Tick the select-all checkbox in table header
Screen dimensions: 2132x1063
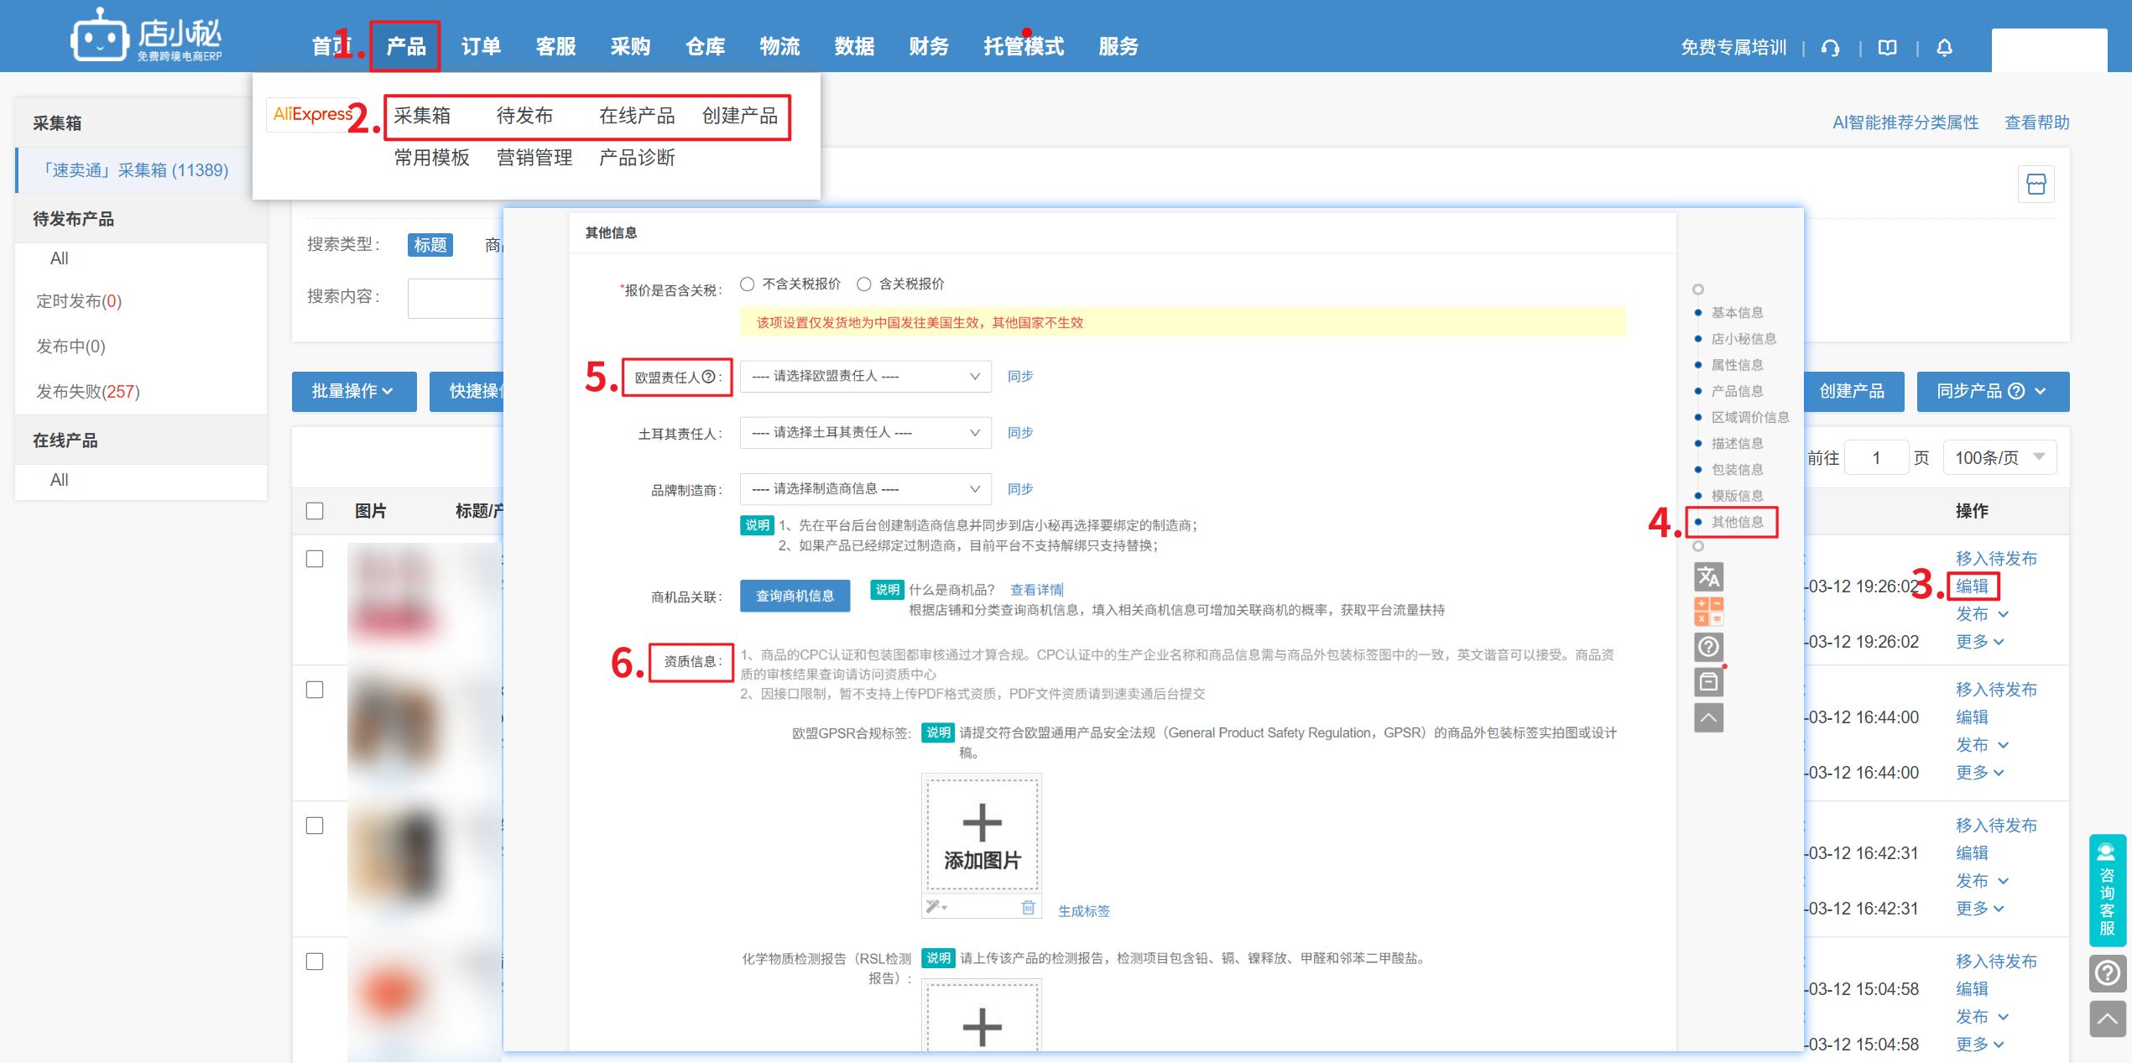point(315,511)
